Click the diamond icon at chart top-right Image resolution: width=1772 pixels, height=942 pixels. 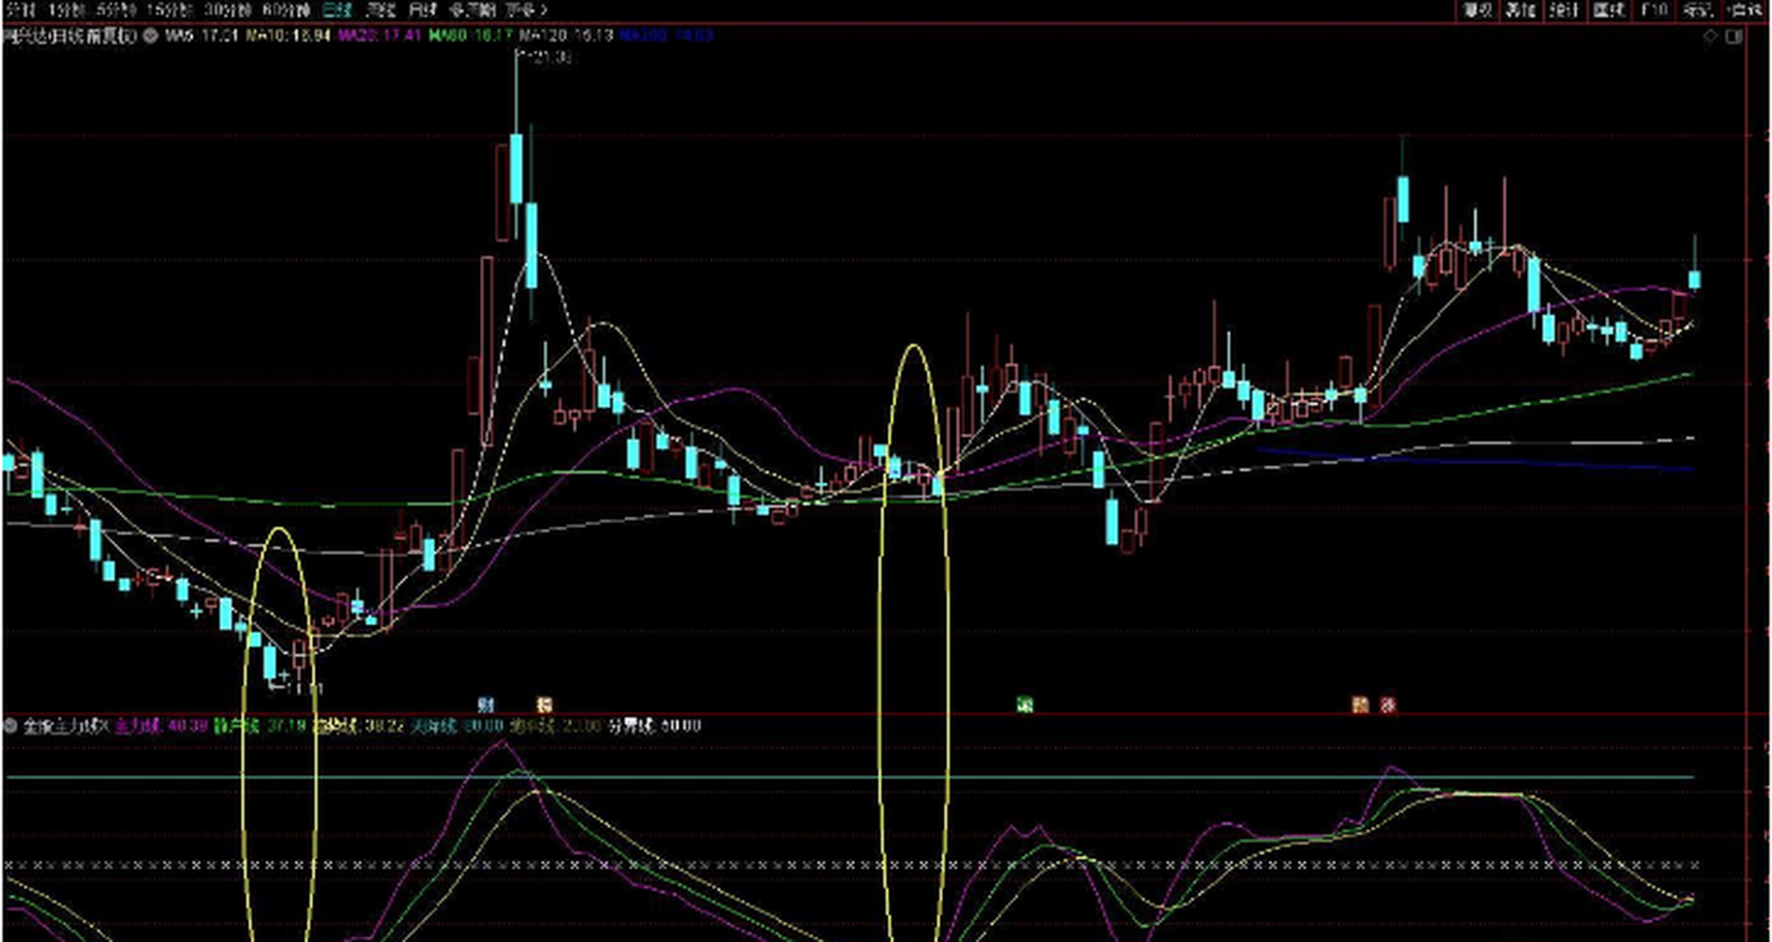click(x=1710, y=36)
